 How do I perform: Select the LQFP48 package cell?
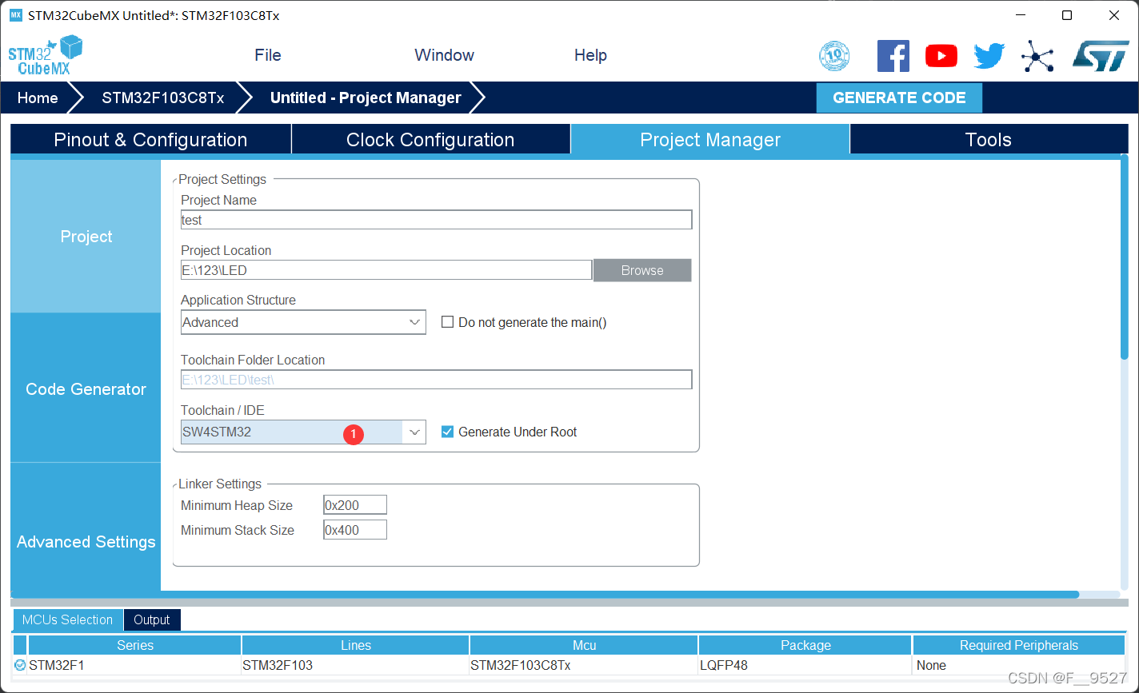click(805, 665)
